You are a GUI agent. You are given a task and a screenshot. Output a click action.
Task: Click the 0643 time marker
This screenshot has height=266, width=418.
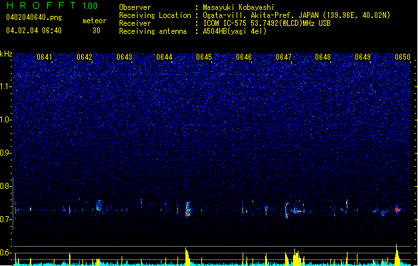click(x=124, y=57)
